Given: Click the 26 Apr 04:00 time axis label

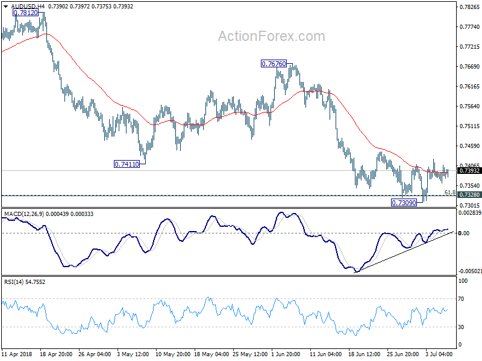Looking at the screenshot, I should pos(95,354).
